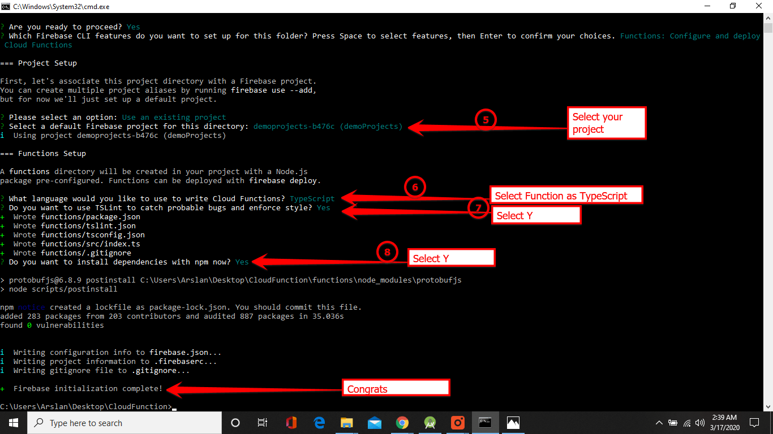
Task: Click the command prompt C:\Users\Arslan\Desktop\CloudFunction>
Action: pos(86,406)
